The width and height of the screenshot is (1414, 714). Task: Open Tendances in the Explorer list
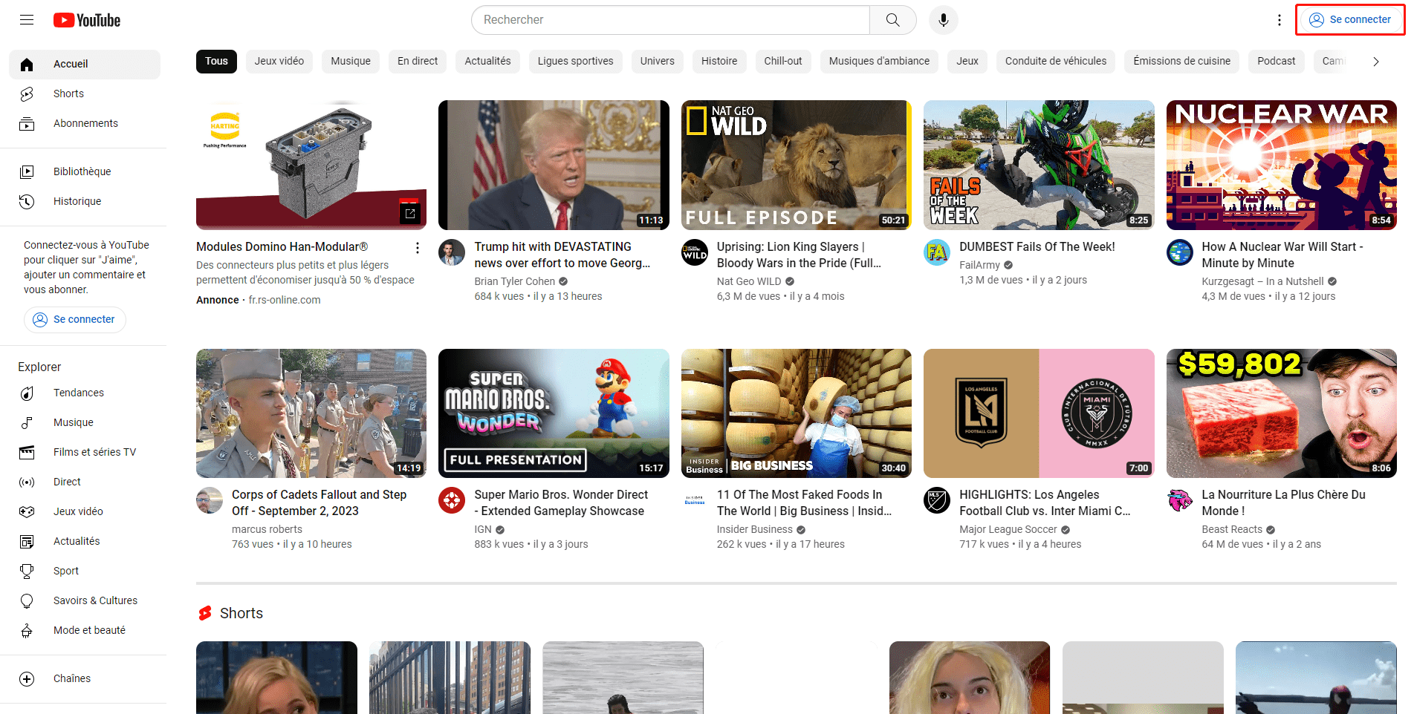[85, 393]
